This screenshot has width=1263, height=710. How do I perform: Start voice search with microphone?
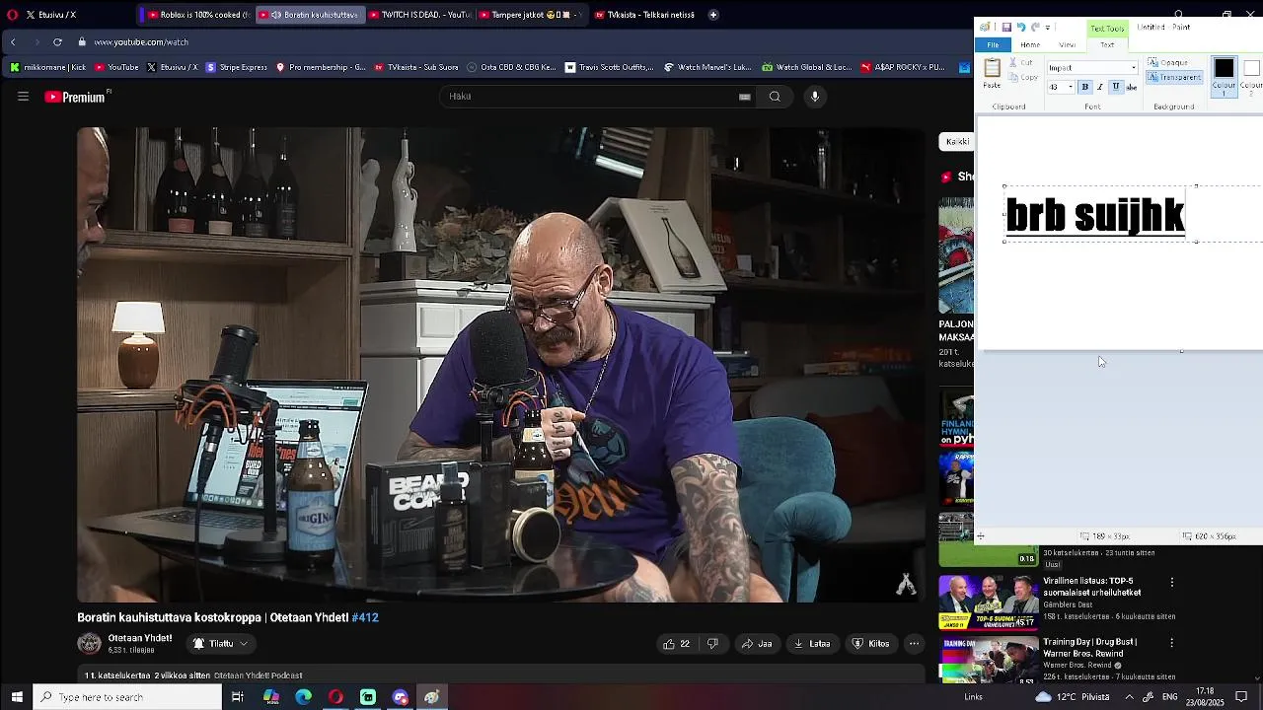(x=815, y=97)
